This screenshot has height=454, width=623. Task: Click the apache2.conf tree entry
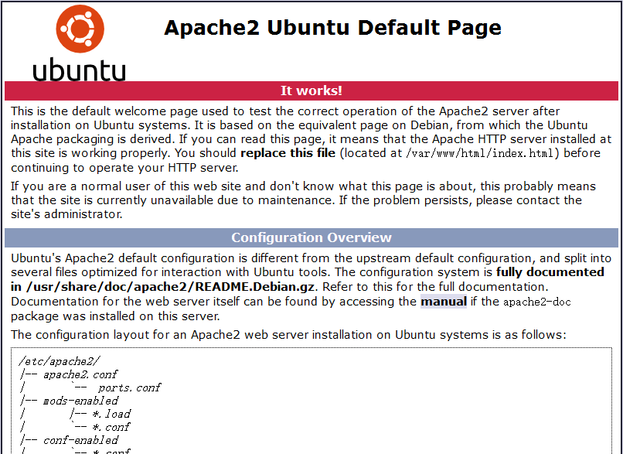[80, 374]
